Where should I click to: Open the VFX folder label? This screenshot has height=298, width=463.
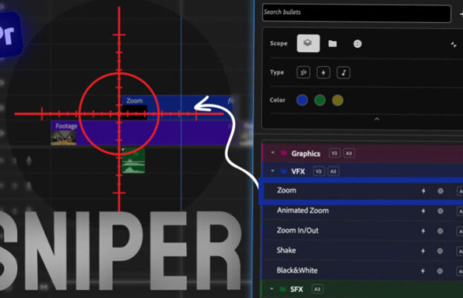pos(298,171)
